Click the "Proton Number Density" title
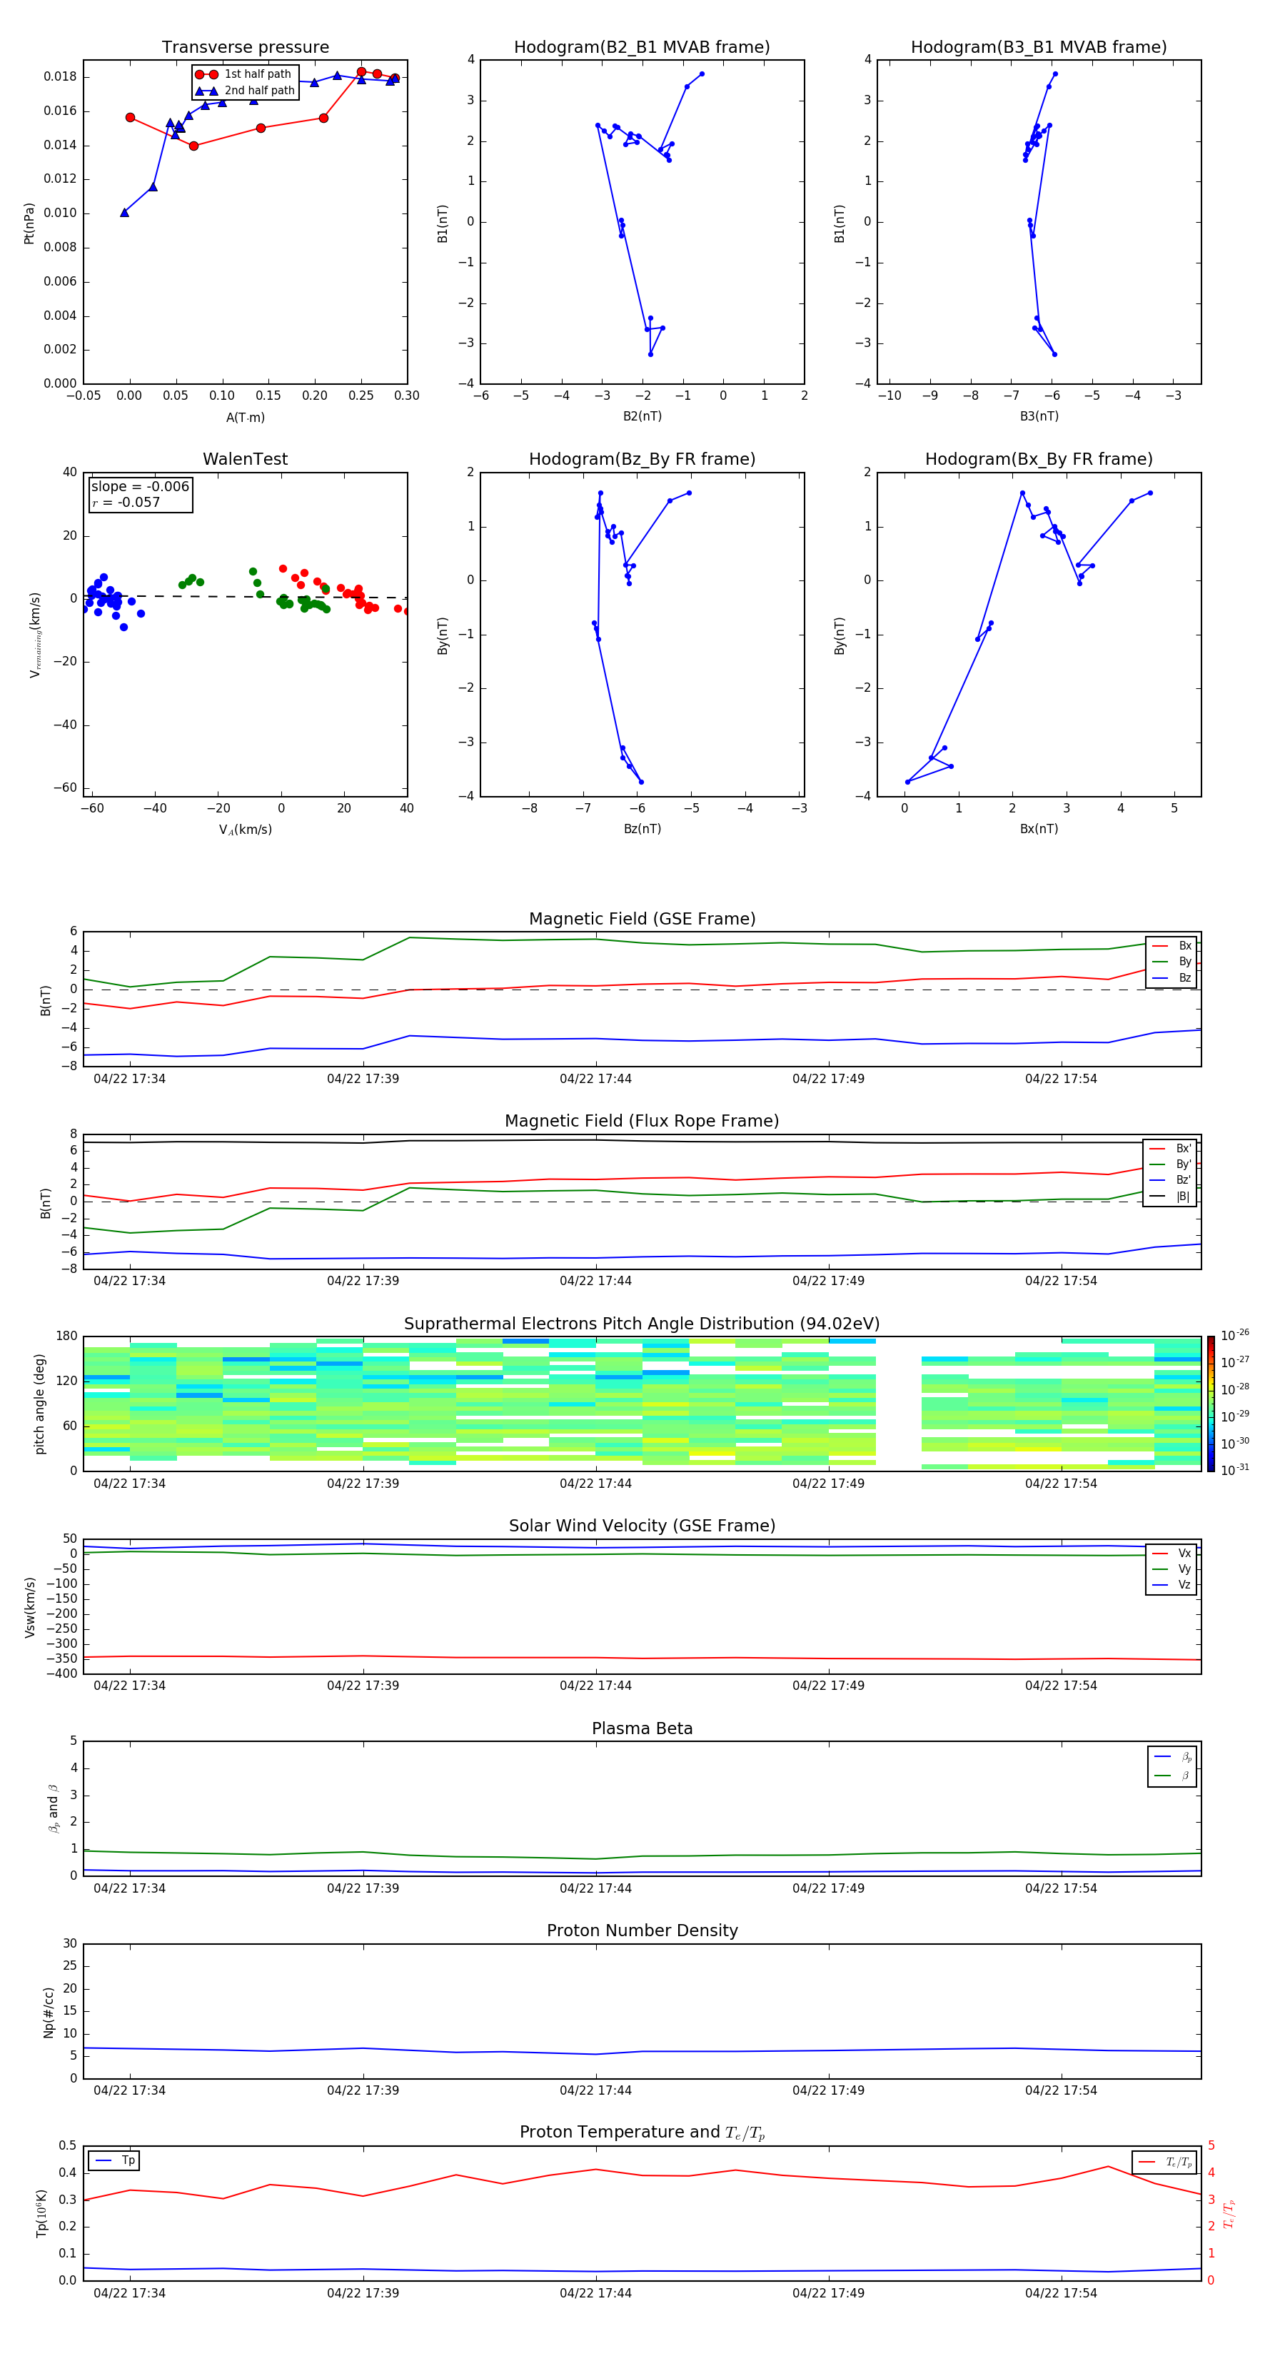The image size is (1285, 2356). (x=642, y=1930)
